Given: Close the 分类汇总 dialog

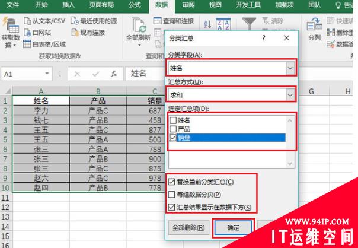Looking at the screenshot, I should coord(286,38).
